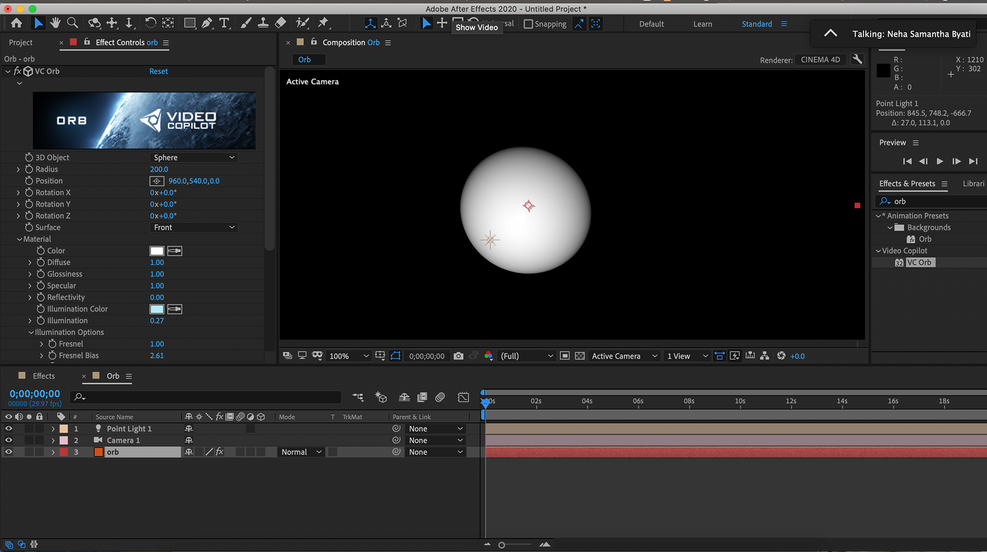987x552 pixels.
Task: Take a snapshot with camera icon
Action: pos(458,356)
